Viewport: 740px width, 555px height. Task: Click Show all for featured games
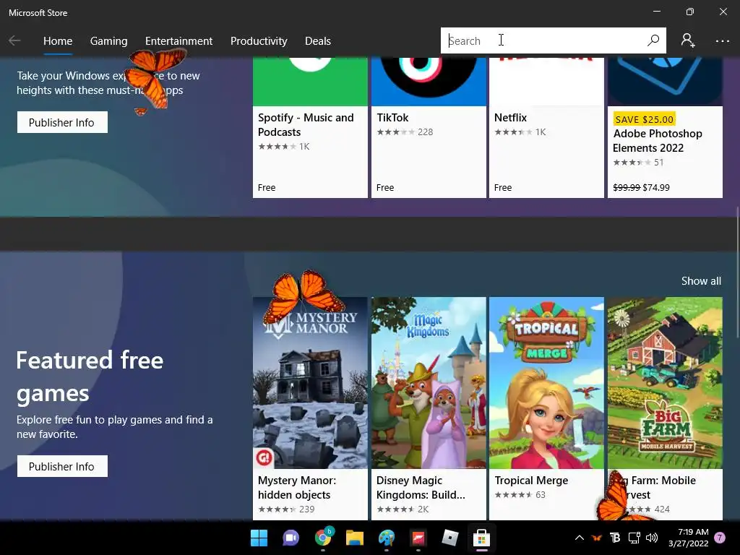coord(701,281)
